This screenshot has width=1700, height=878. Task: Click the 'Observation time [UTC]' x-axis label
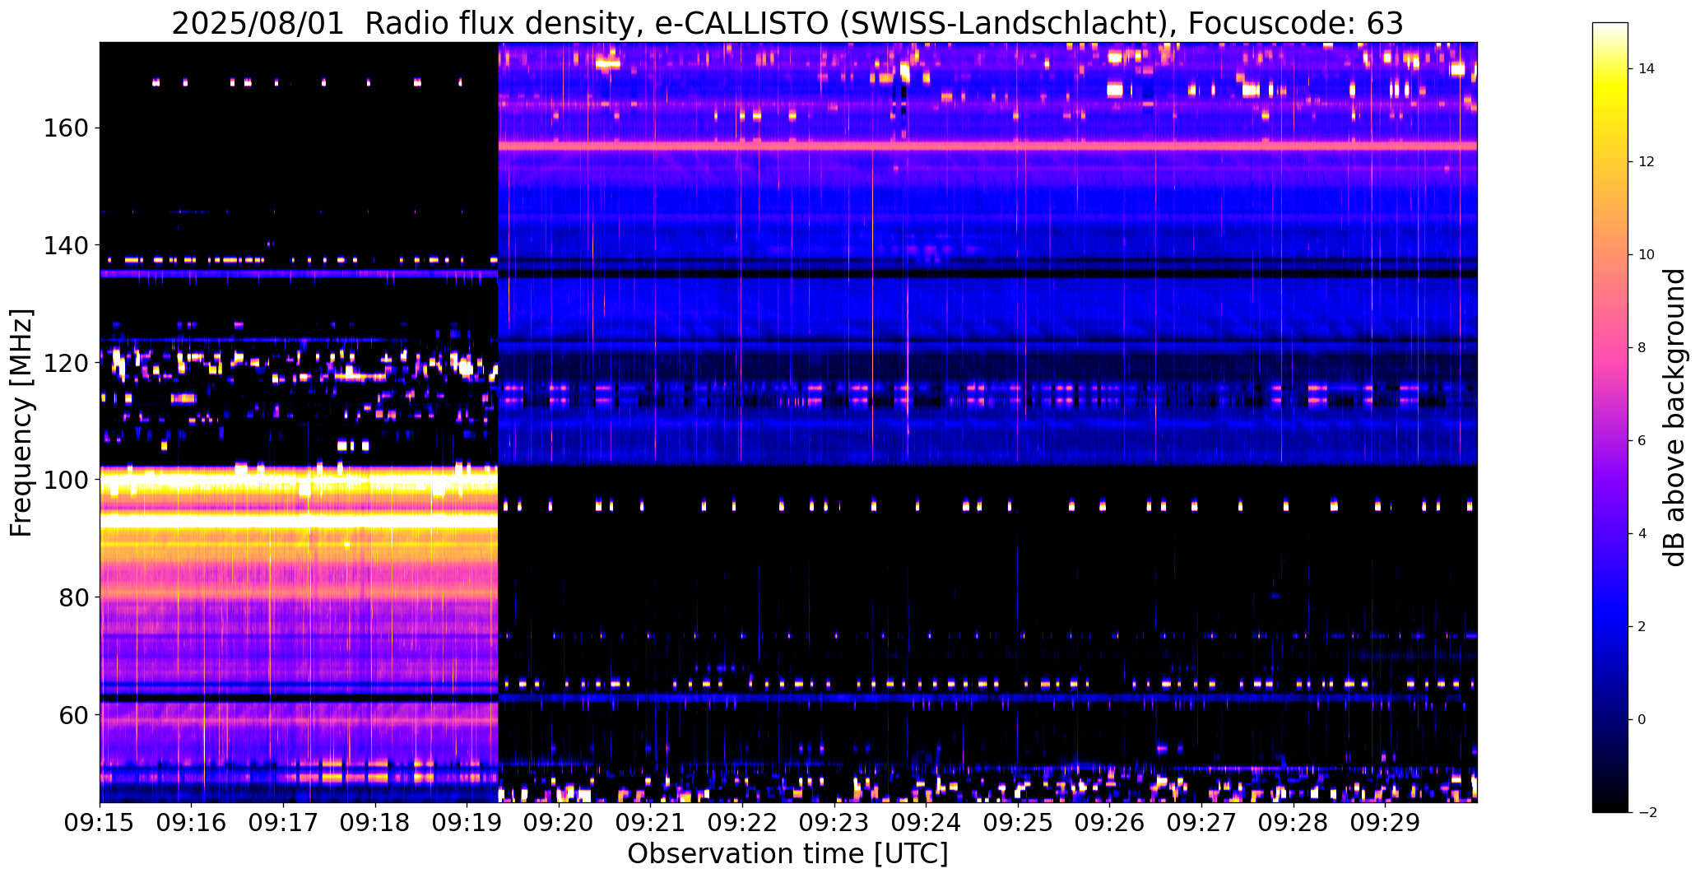click(787, 853)
